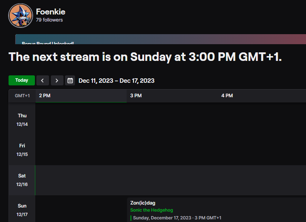Select the Sat 12/16 day row

pos(22,180)
